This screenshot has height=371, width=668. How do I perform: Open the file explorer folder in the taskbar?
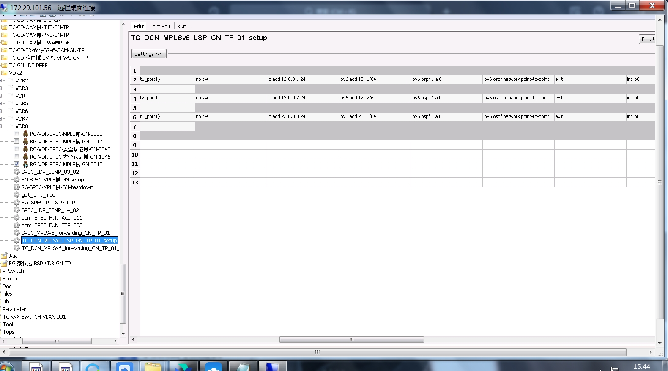153,366
